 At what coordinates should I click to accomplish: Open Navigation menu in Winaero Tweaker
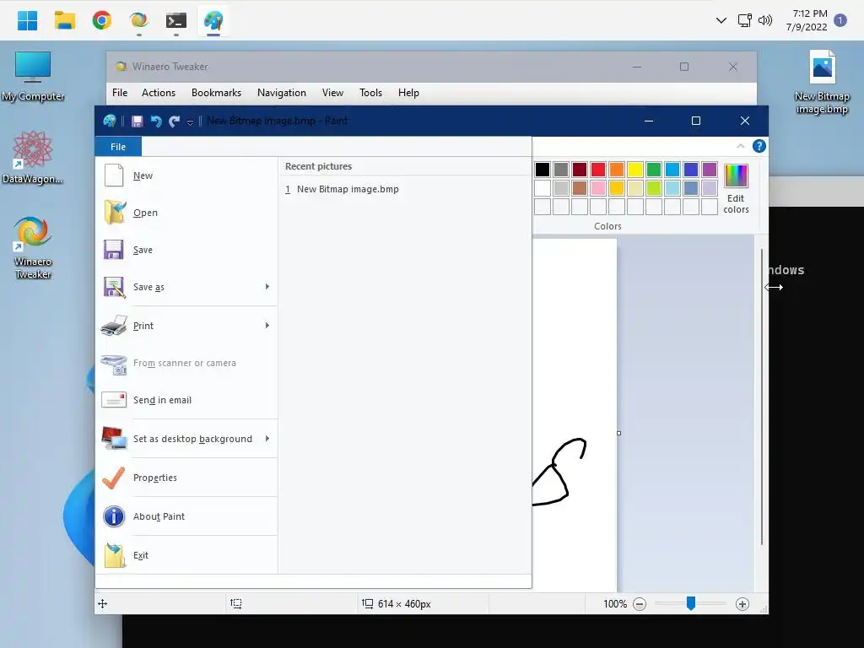coord(282,93)
